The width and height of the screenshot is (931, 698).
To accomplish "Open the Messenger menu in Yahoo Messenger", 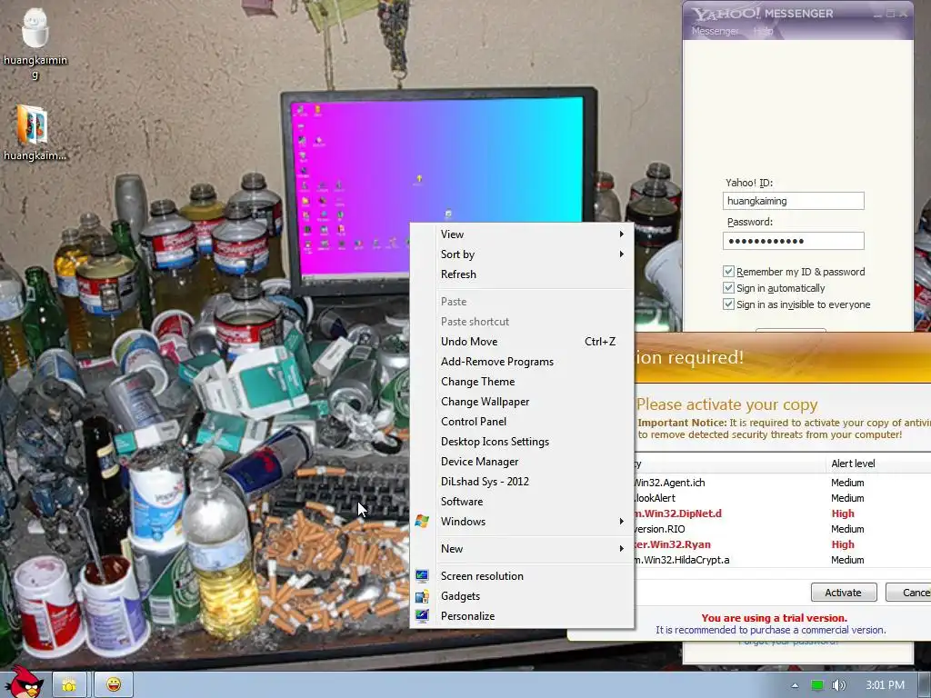I will click(715, 31).
